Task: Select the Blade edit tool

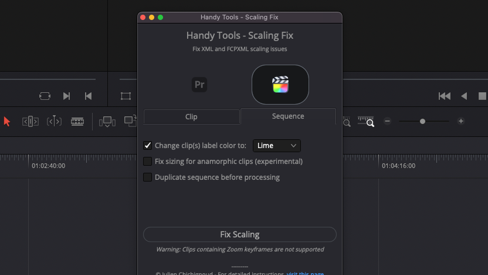Action: 77,121
